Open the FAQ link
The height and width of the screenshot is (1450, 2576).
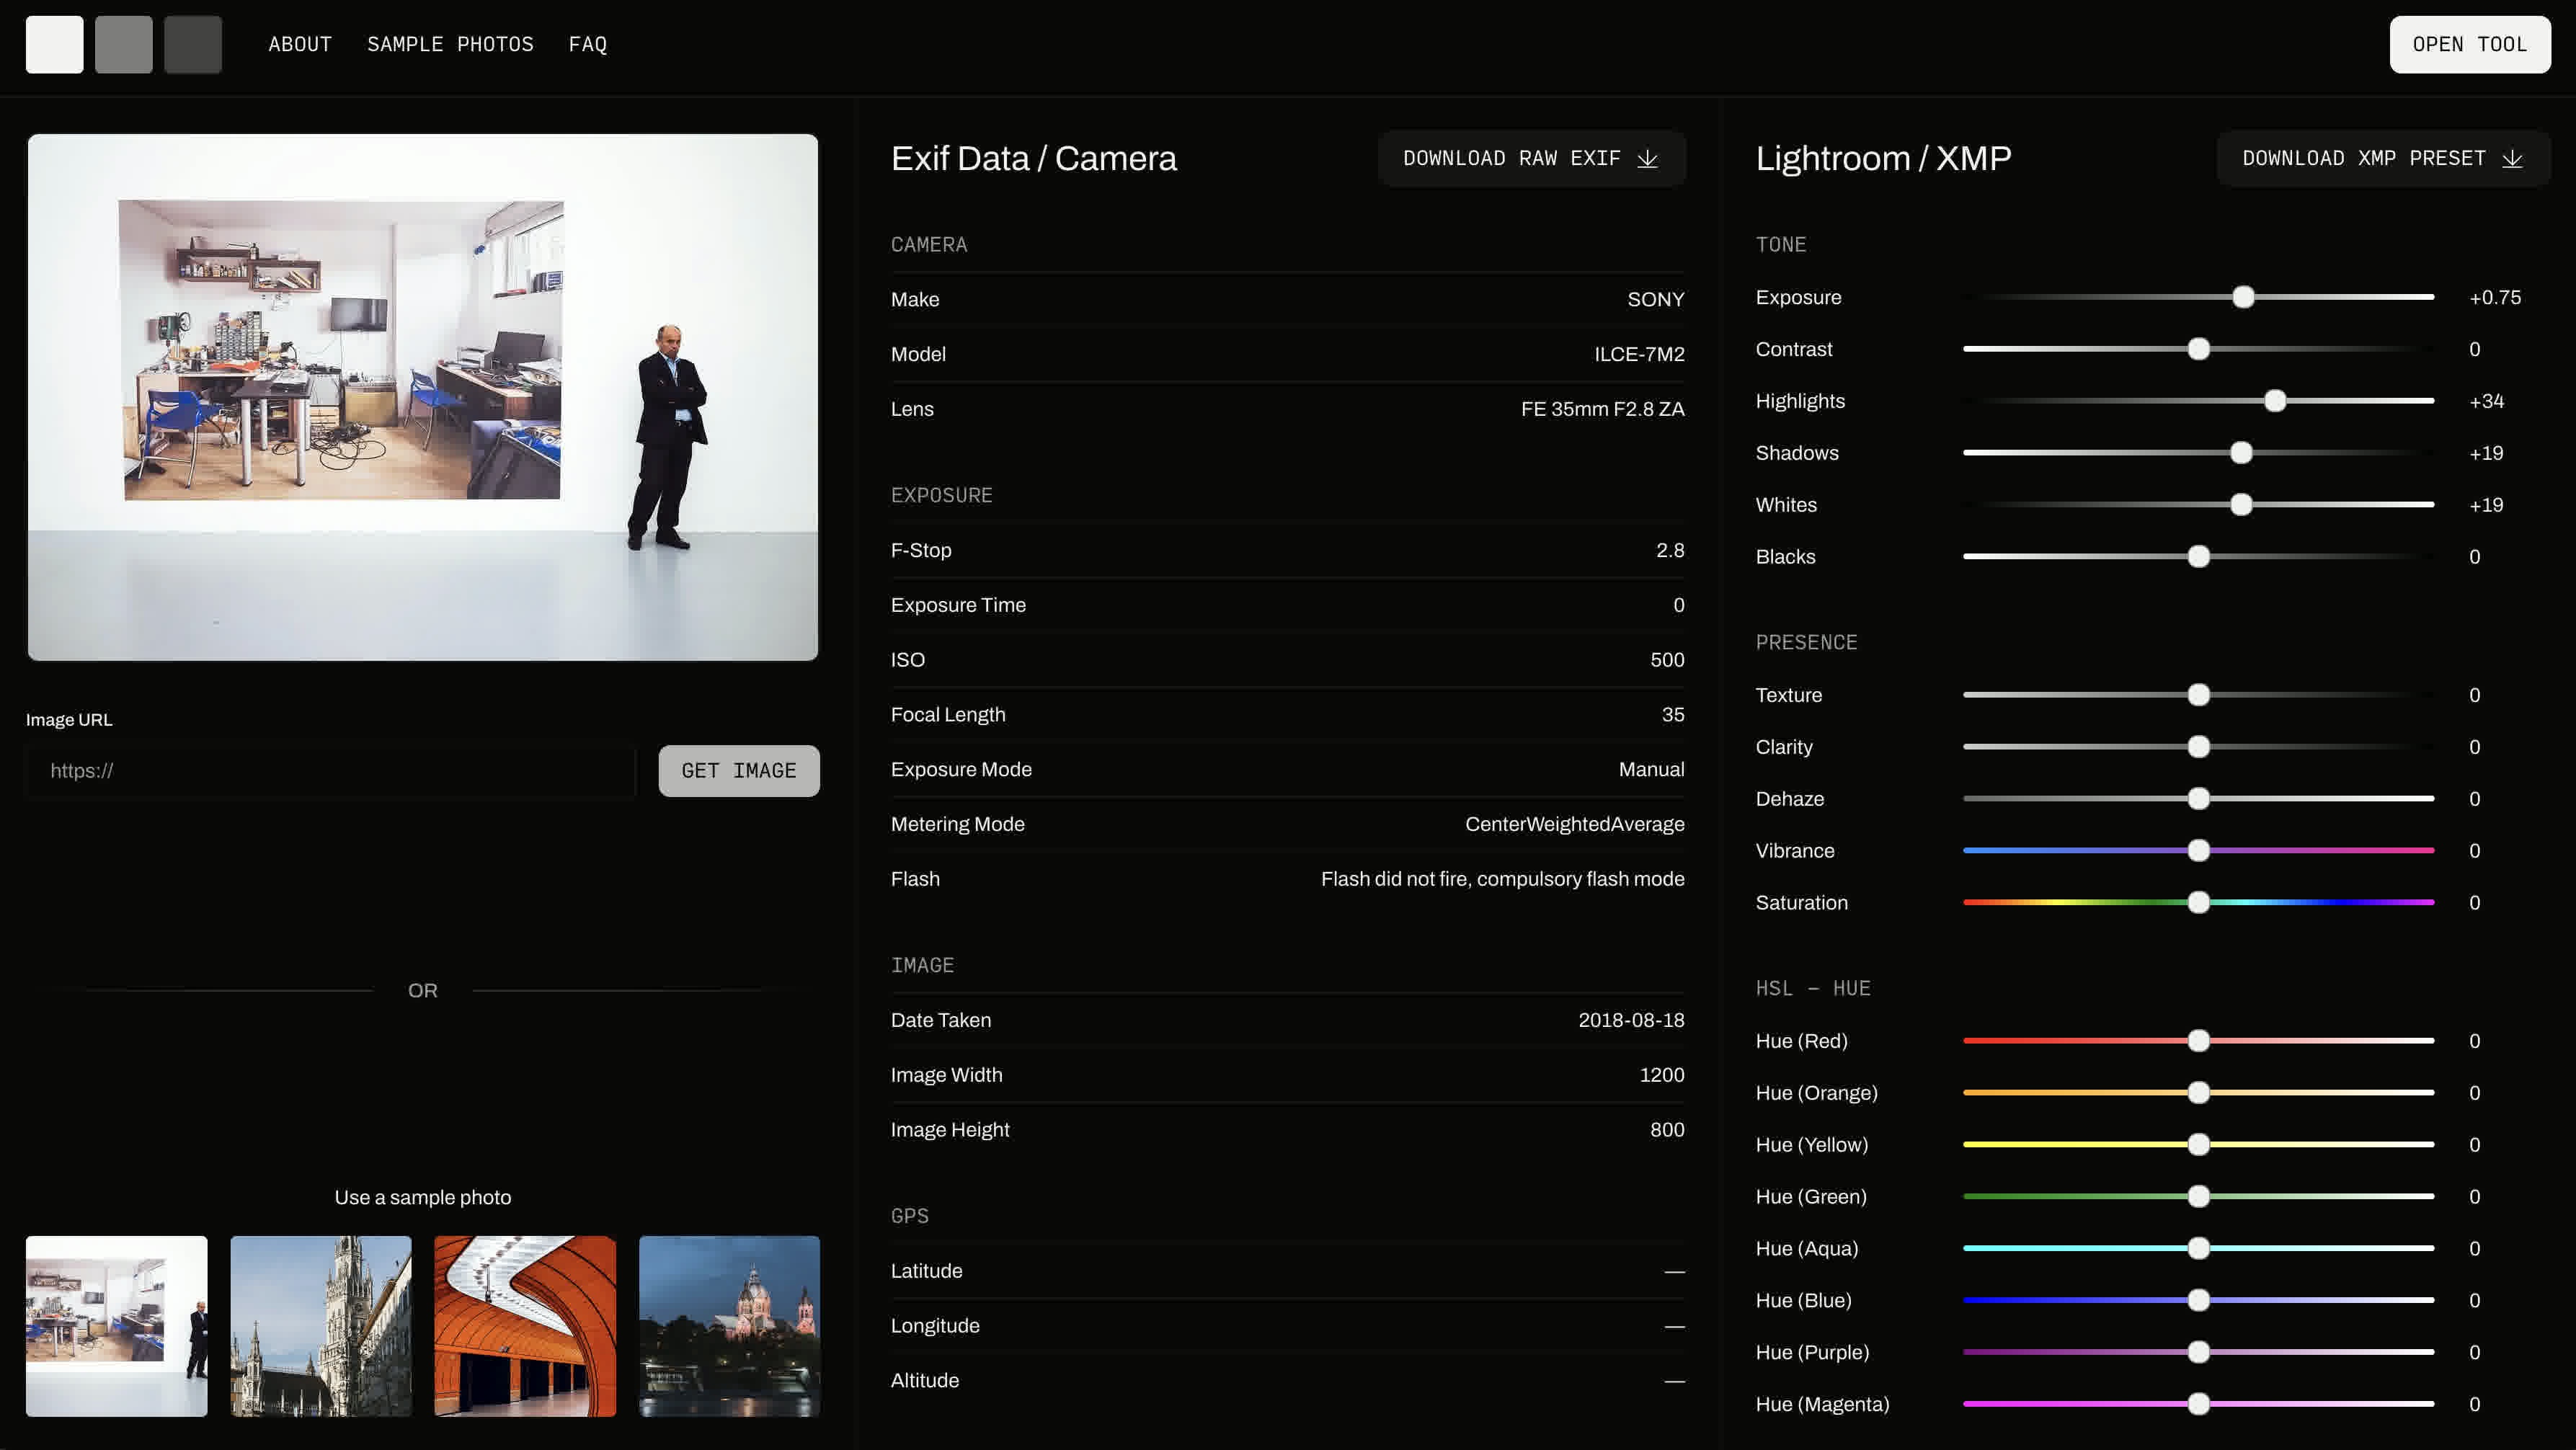tap(587, 44)
